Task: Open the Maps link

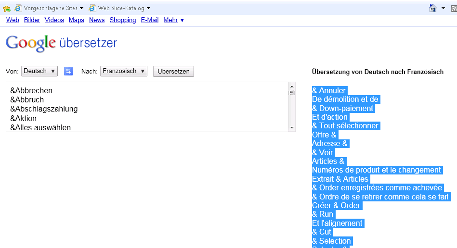Action: pyautogui.click(x=77, y=20)
